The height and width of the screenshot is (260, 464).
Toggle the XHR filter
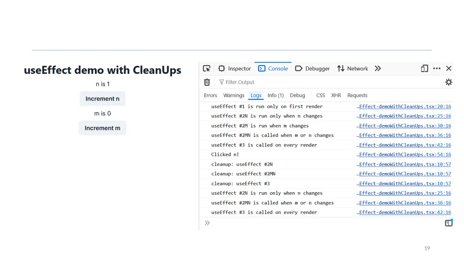336,95
